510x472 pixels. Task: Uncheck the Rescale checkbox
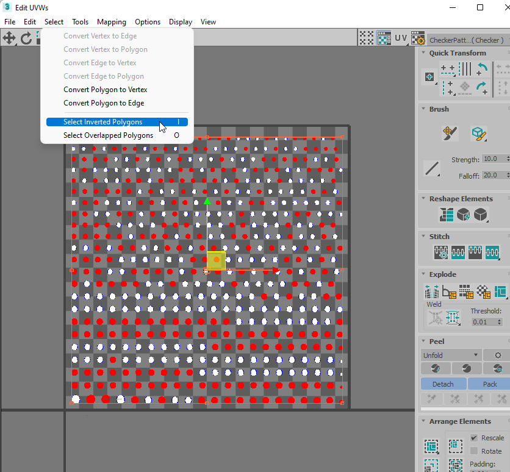tap(474, 438)
